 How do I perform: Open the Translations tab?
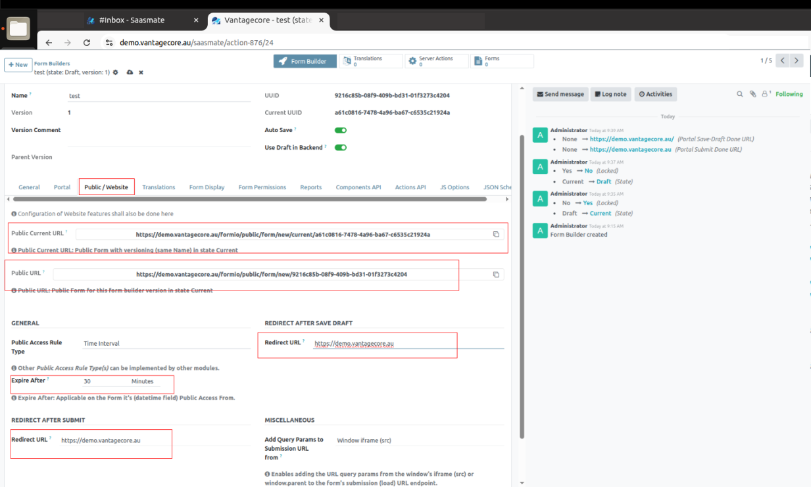pos(159,187)
